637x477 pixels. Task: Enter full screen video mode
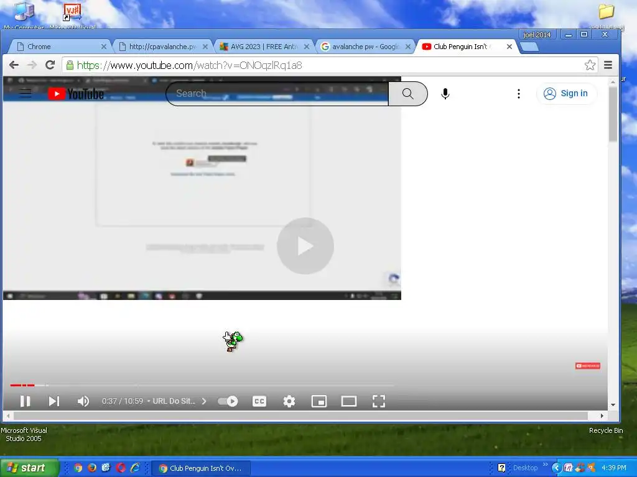pos(379,401)
